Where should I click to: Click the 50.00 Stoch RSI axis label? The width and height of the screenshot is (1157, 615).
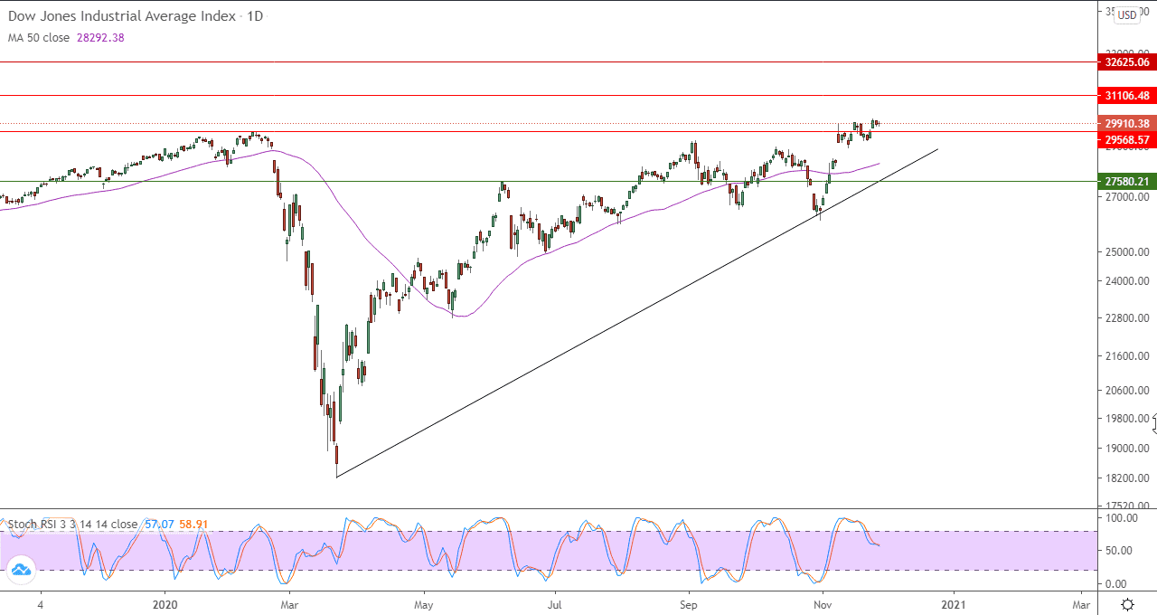tap(1119, 551)
